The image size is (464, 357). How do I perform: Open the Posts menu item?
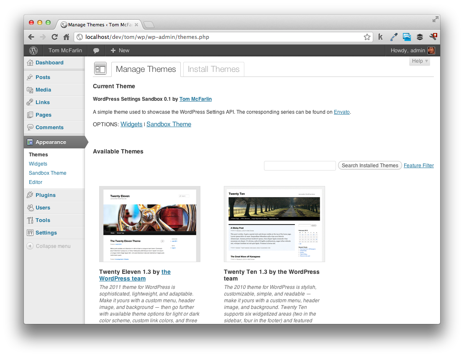[x=54, y=77]
